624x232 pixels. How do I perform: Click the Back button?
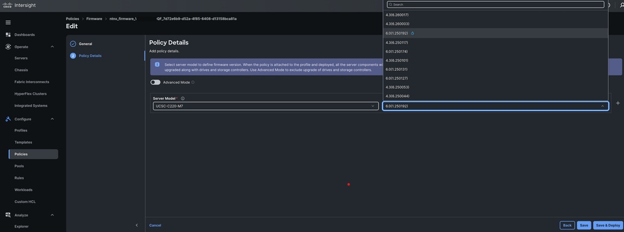click(567, 225)
